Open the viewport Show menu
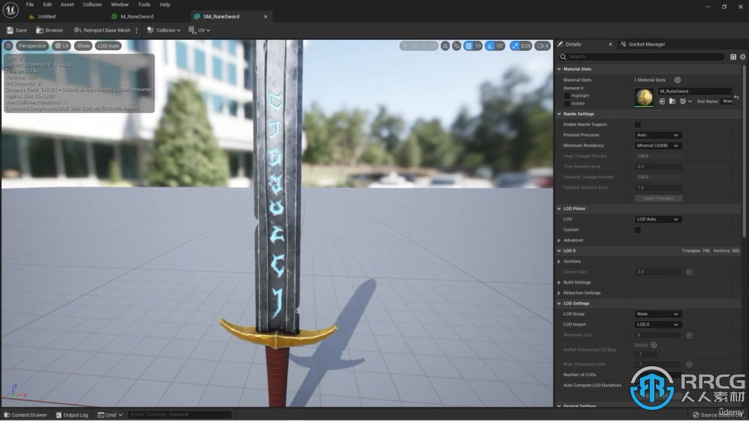749x421 pixels. 84,46
